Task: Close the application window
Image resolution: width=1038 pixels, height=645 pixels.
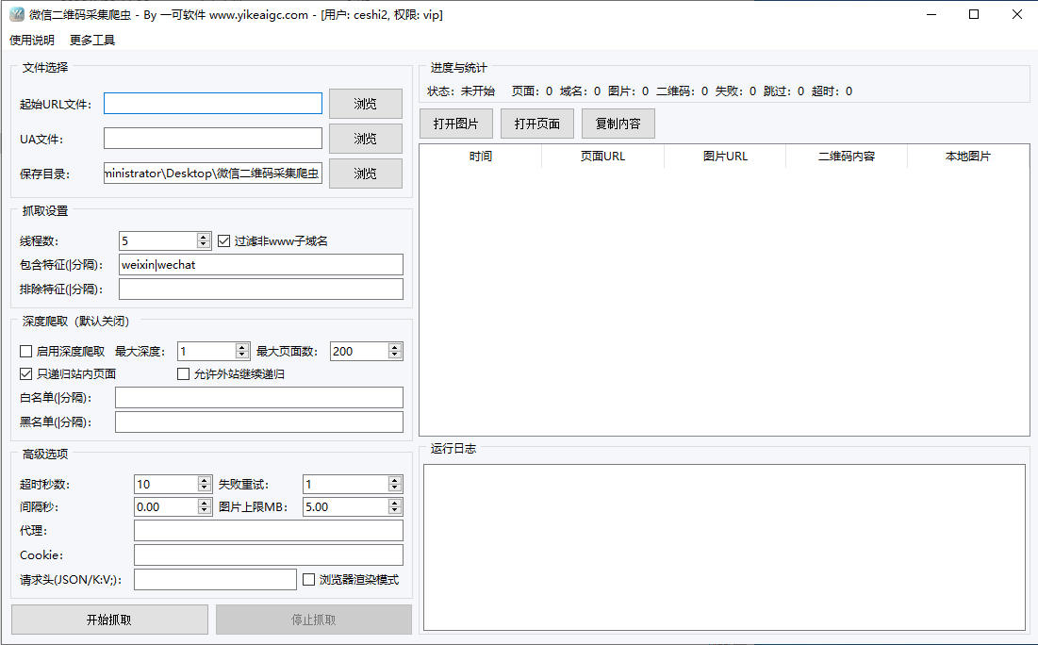Action: click(1017, 14)
